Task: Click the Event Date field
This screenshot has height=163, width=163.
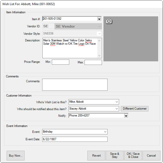Action: click(75, 139)
